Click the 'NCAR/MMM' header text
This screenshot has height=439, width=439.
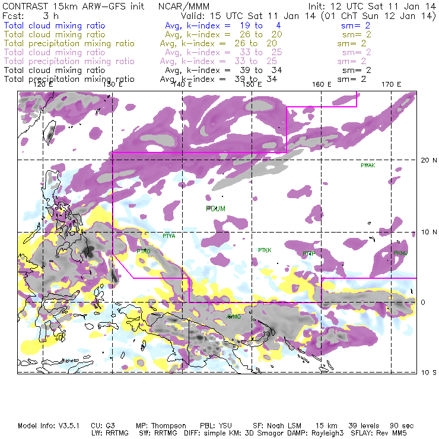point(184,6)
